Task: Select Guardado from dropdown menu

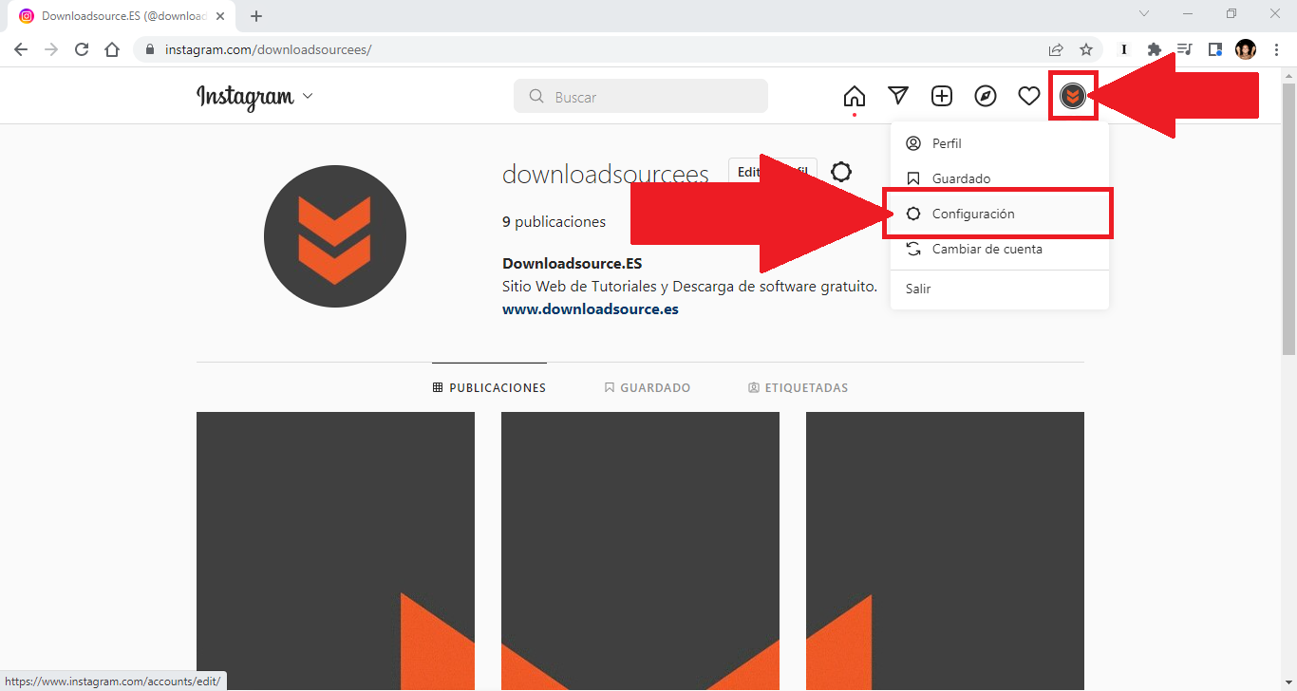Action: (1000, 178)
